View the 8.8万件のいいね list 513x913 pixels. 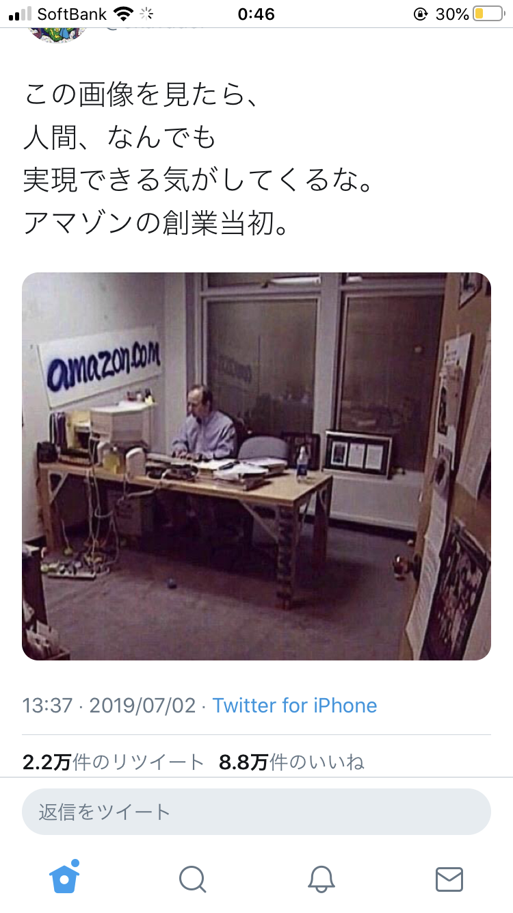[x=291, y=762]
